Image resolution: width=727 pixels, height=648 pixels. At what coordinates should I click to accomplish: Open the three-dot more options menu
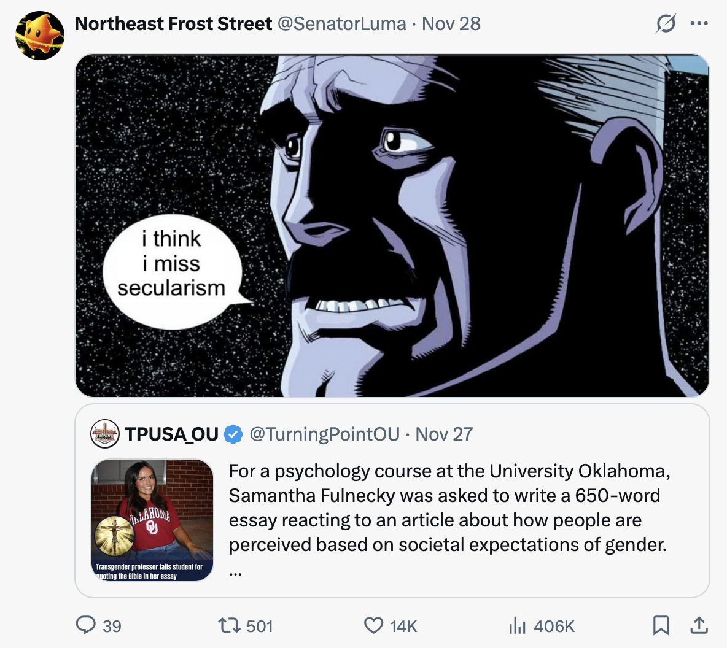(700, 23)
